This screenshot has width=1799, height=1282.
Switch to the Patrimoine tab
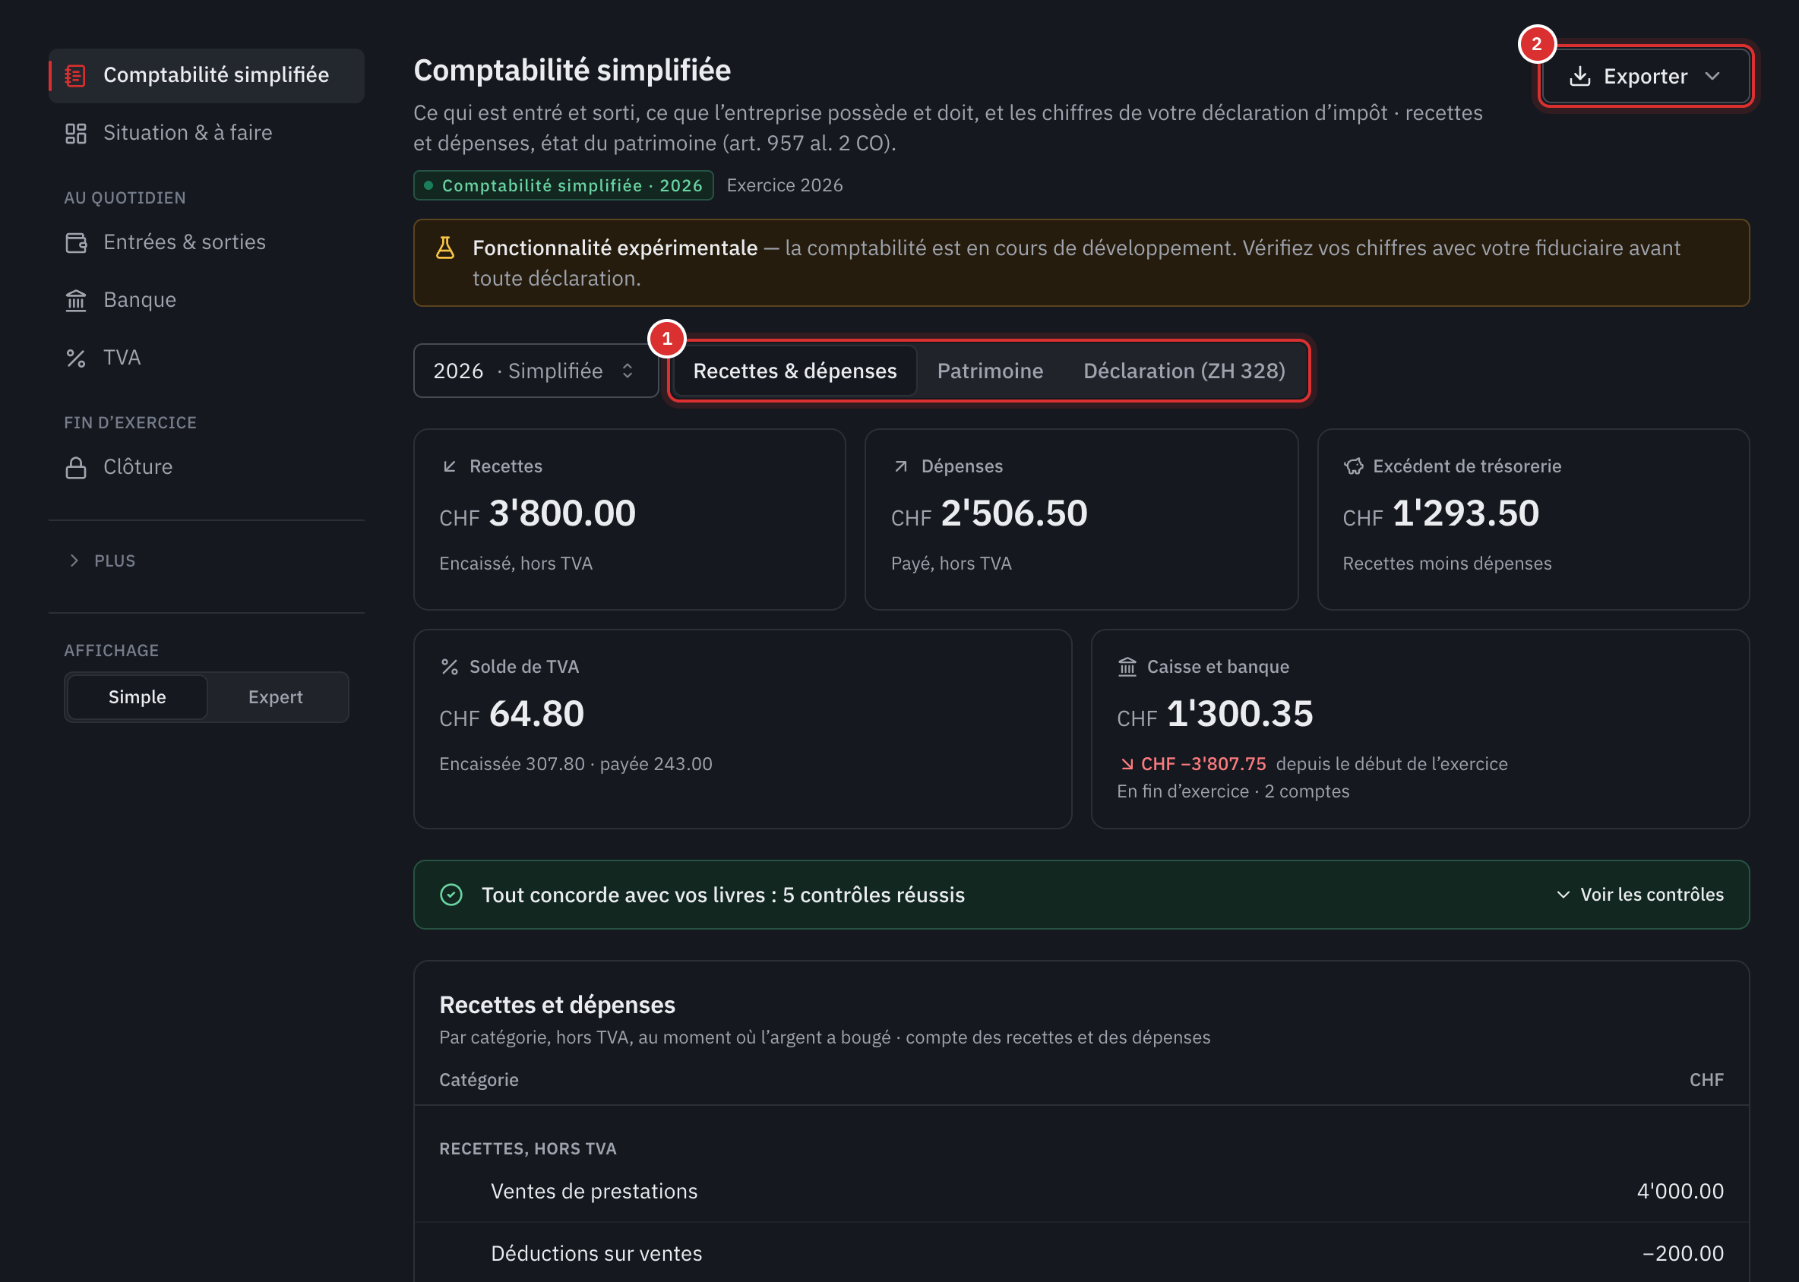(990, 371)
